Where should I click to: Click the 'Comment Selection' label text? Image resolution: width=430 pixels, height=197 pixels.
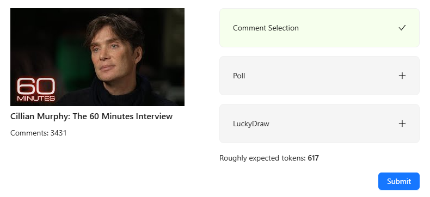point(266,28)
